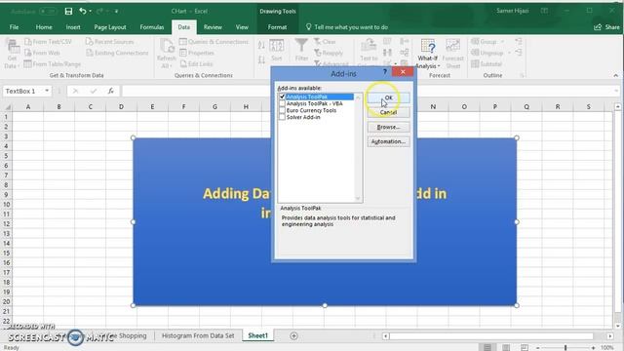Open the Drawing Tools Format tab

coord(277,27)
